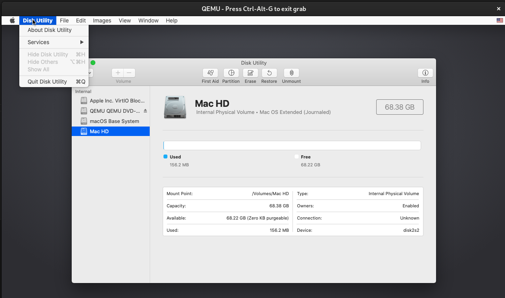
Task: Open the Apple menu
Action: [x=12, y=20]
